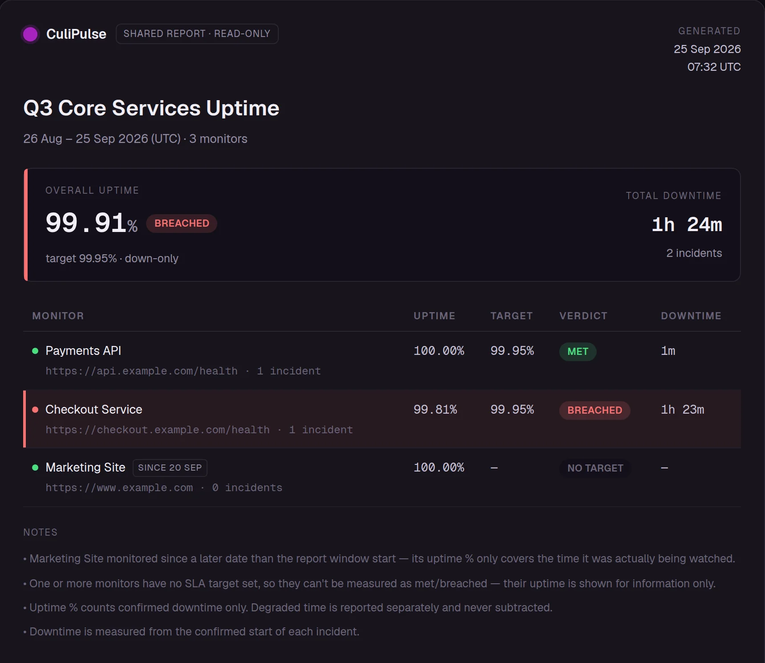Click the green status dot for Marketing Site
This screenshot has height=663, width=765.
35,468
